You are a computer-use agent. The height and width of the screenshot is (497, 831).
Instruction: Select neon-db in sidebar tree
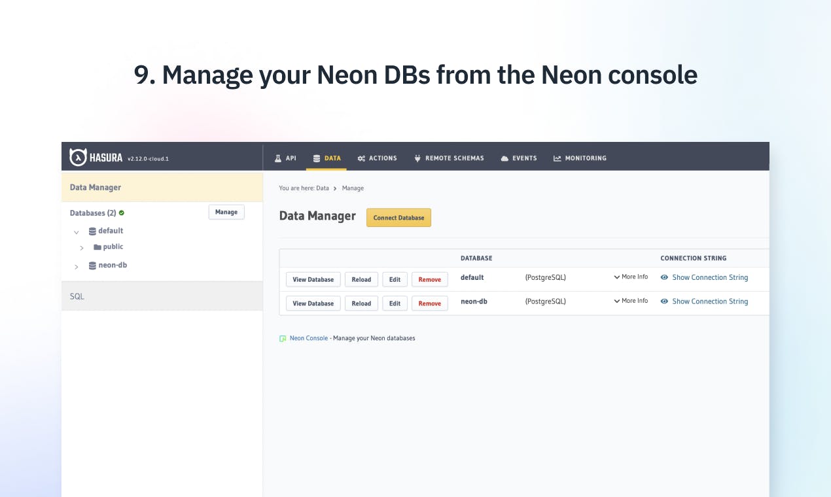[113, 266]
